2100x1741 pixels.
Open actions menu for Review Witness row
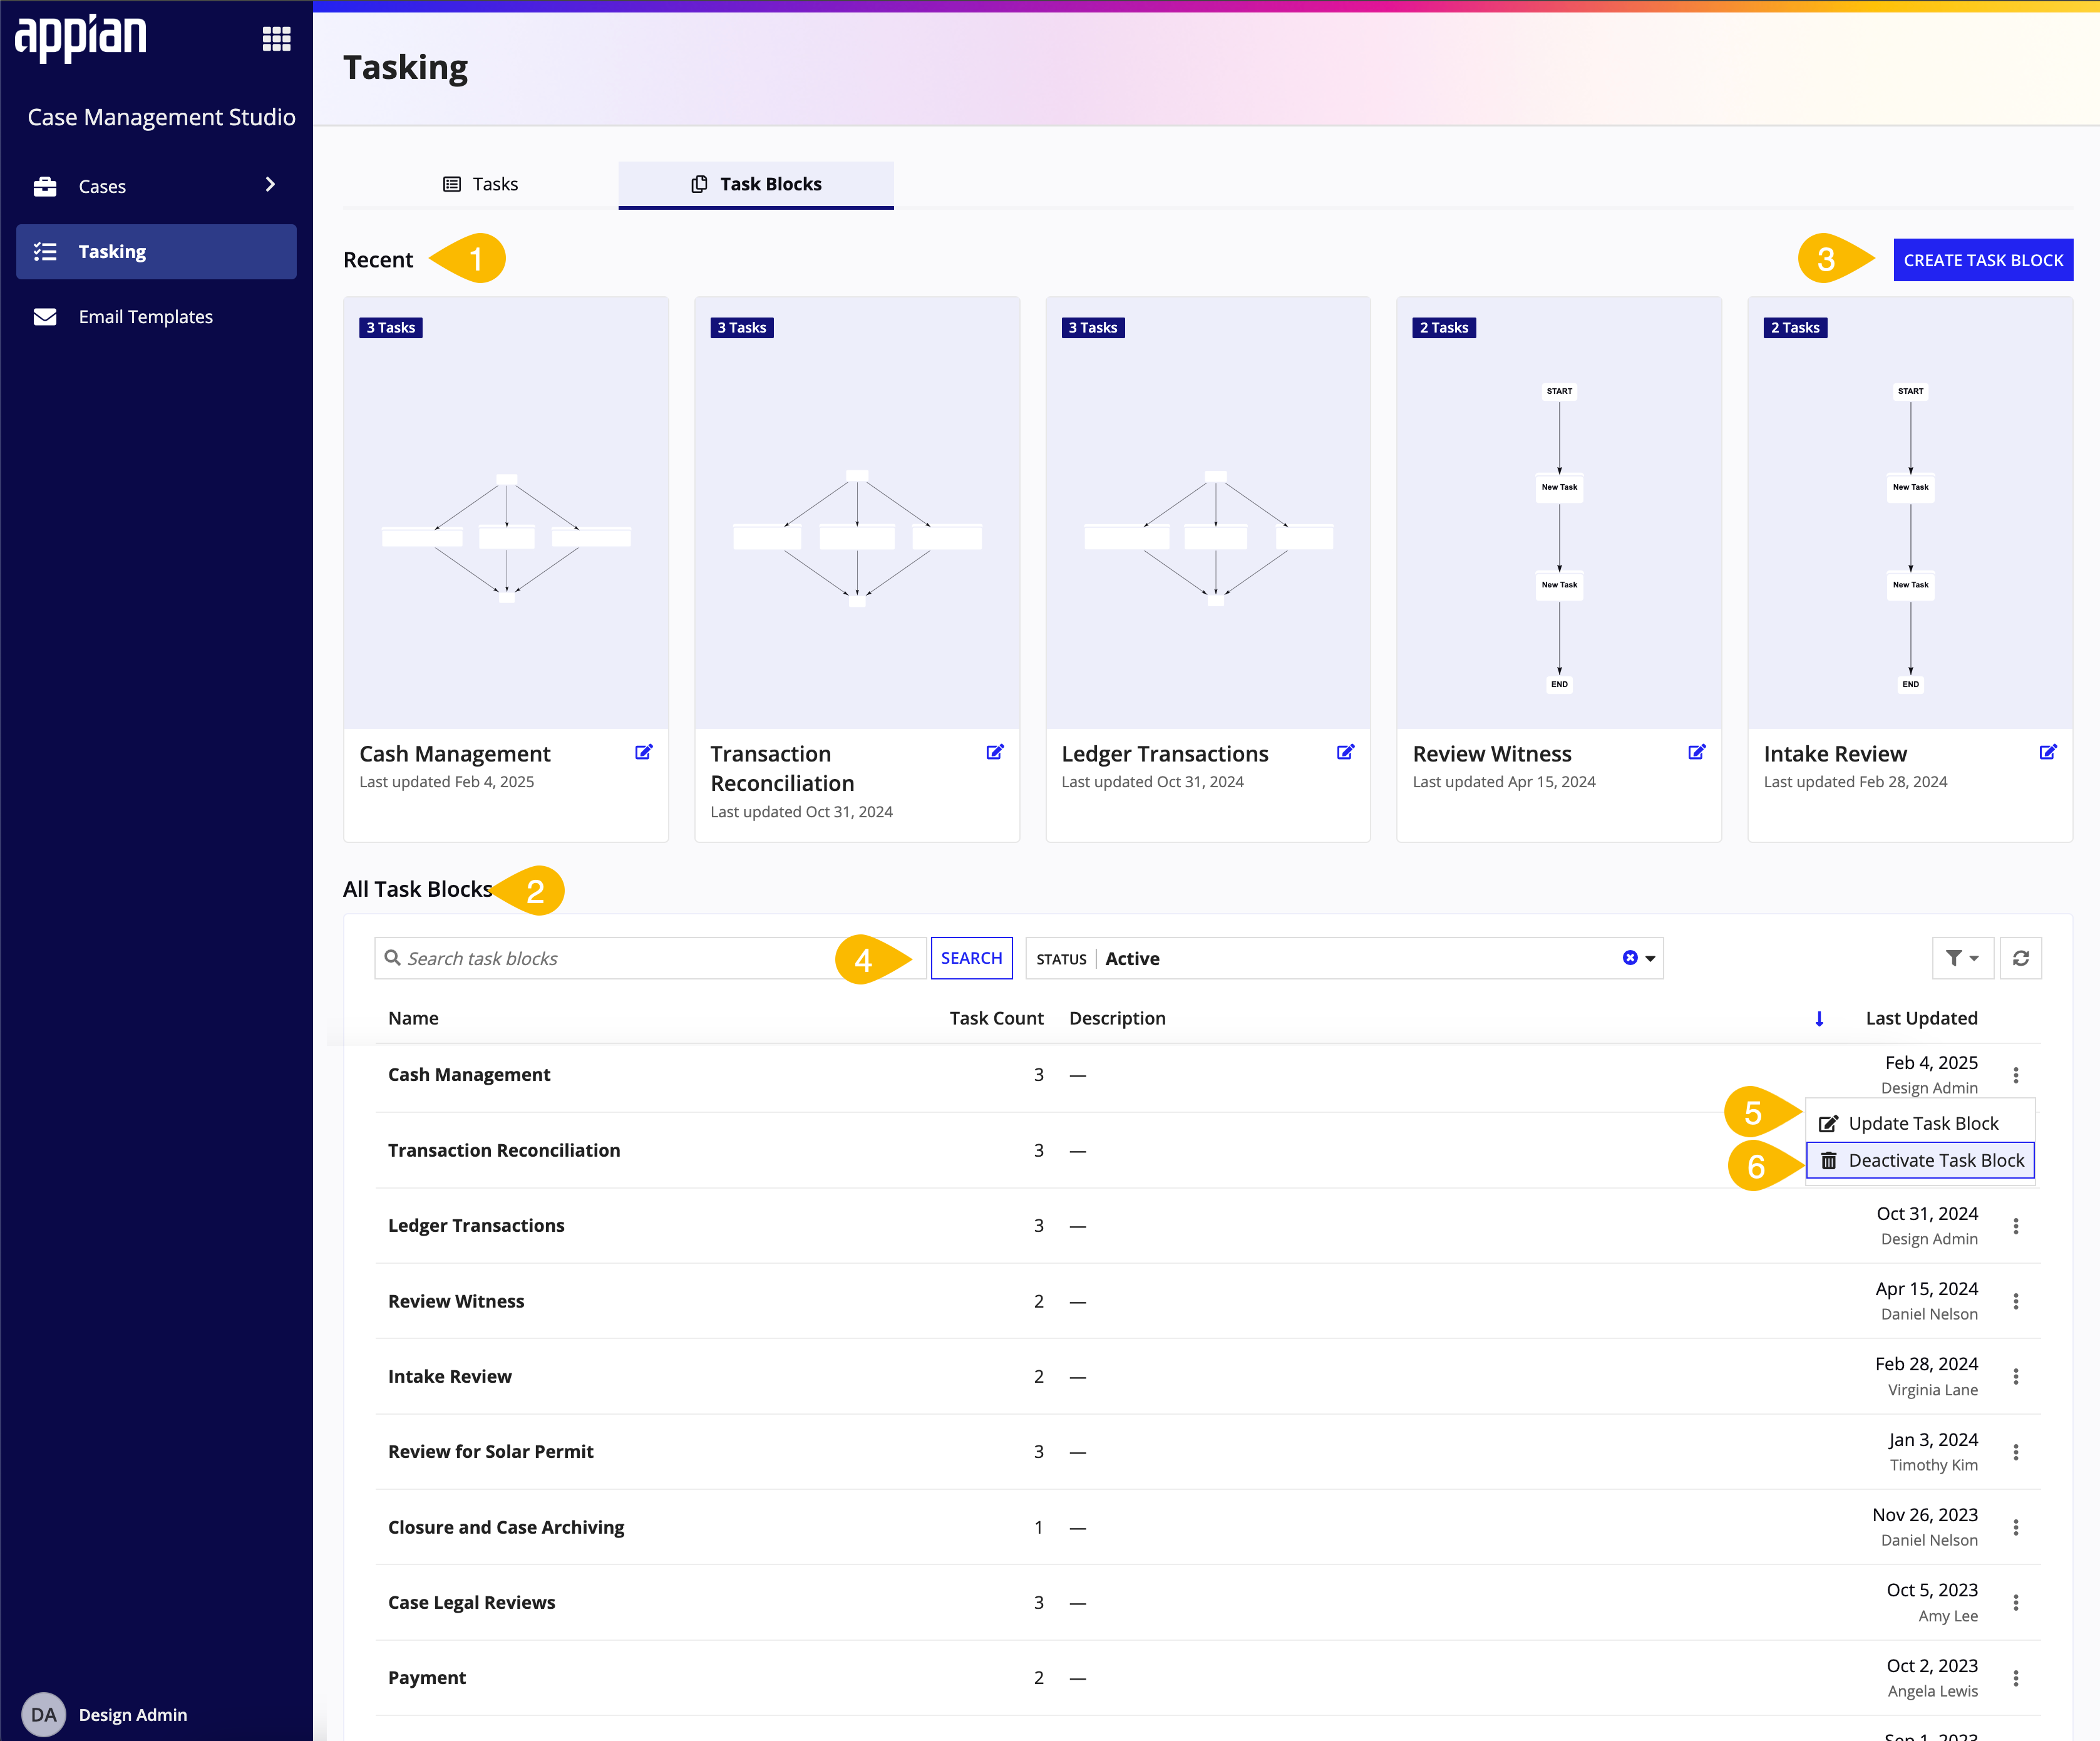[x=2016, y=1301]
